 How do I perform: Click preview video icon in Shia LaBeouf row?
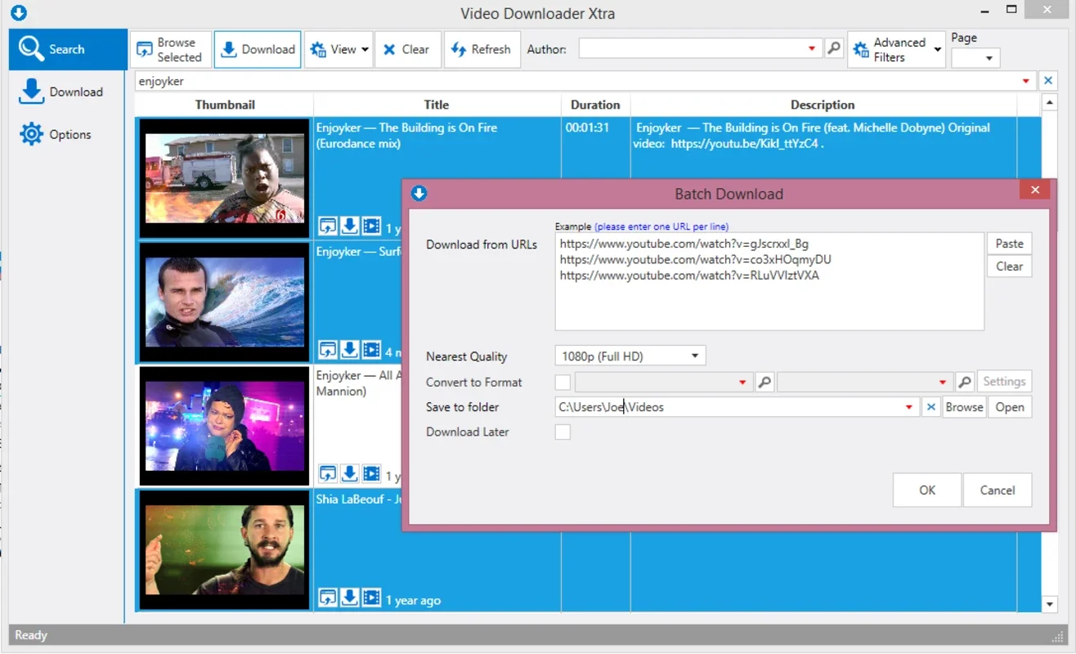(x=371, y=598)
